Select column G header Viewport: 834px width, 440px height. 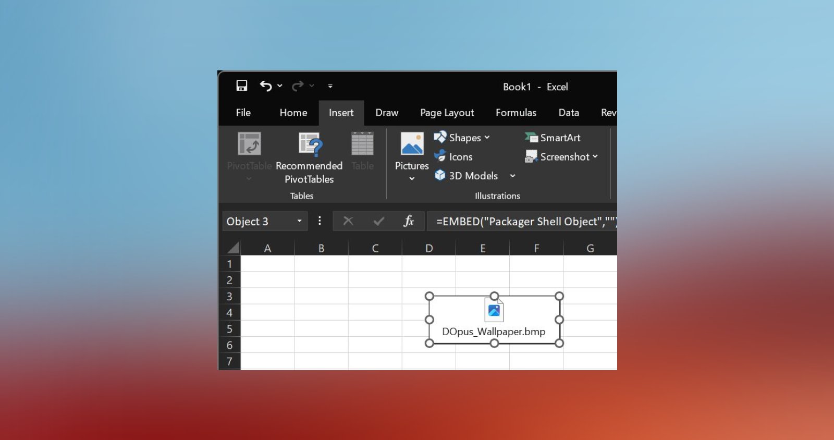click(x=590, y=248)
